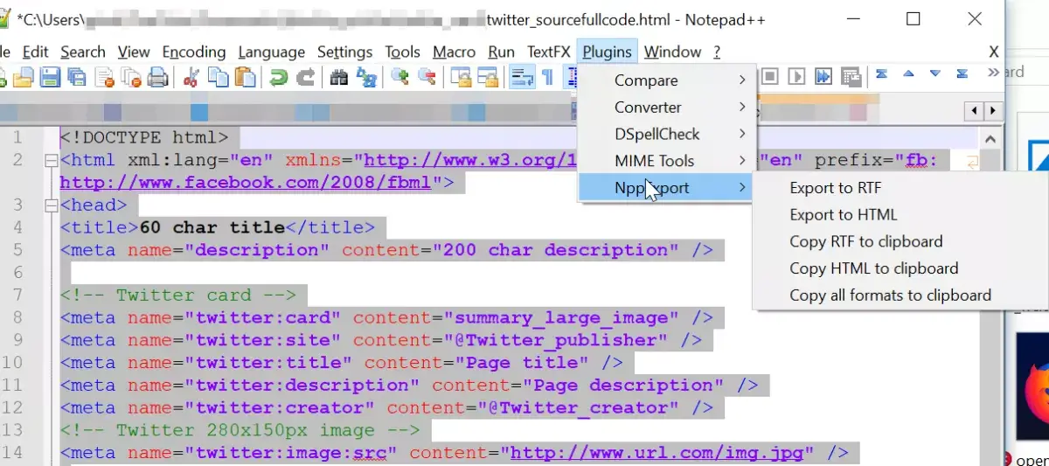Cut selection with the scissors icon
1049x466 pixels.
191,78
